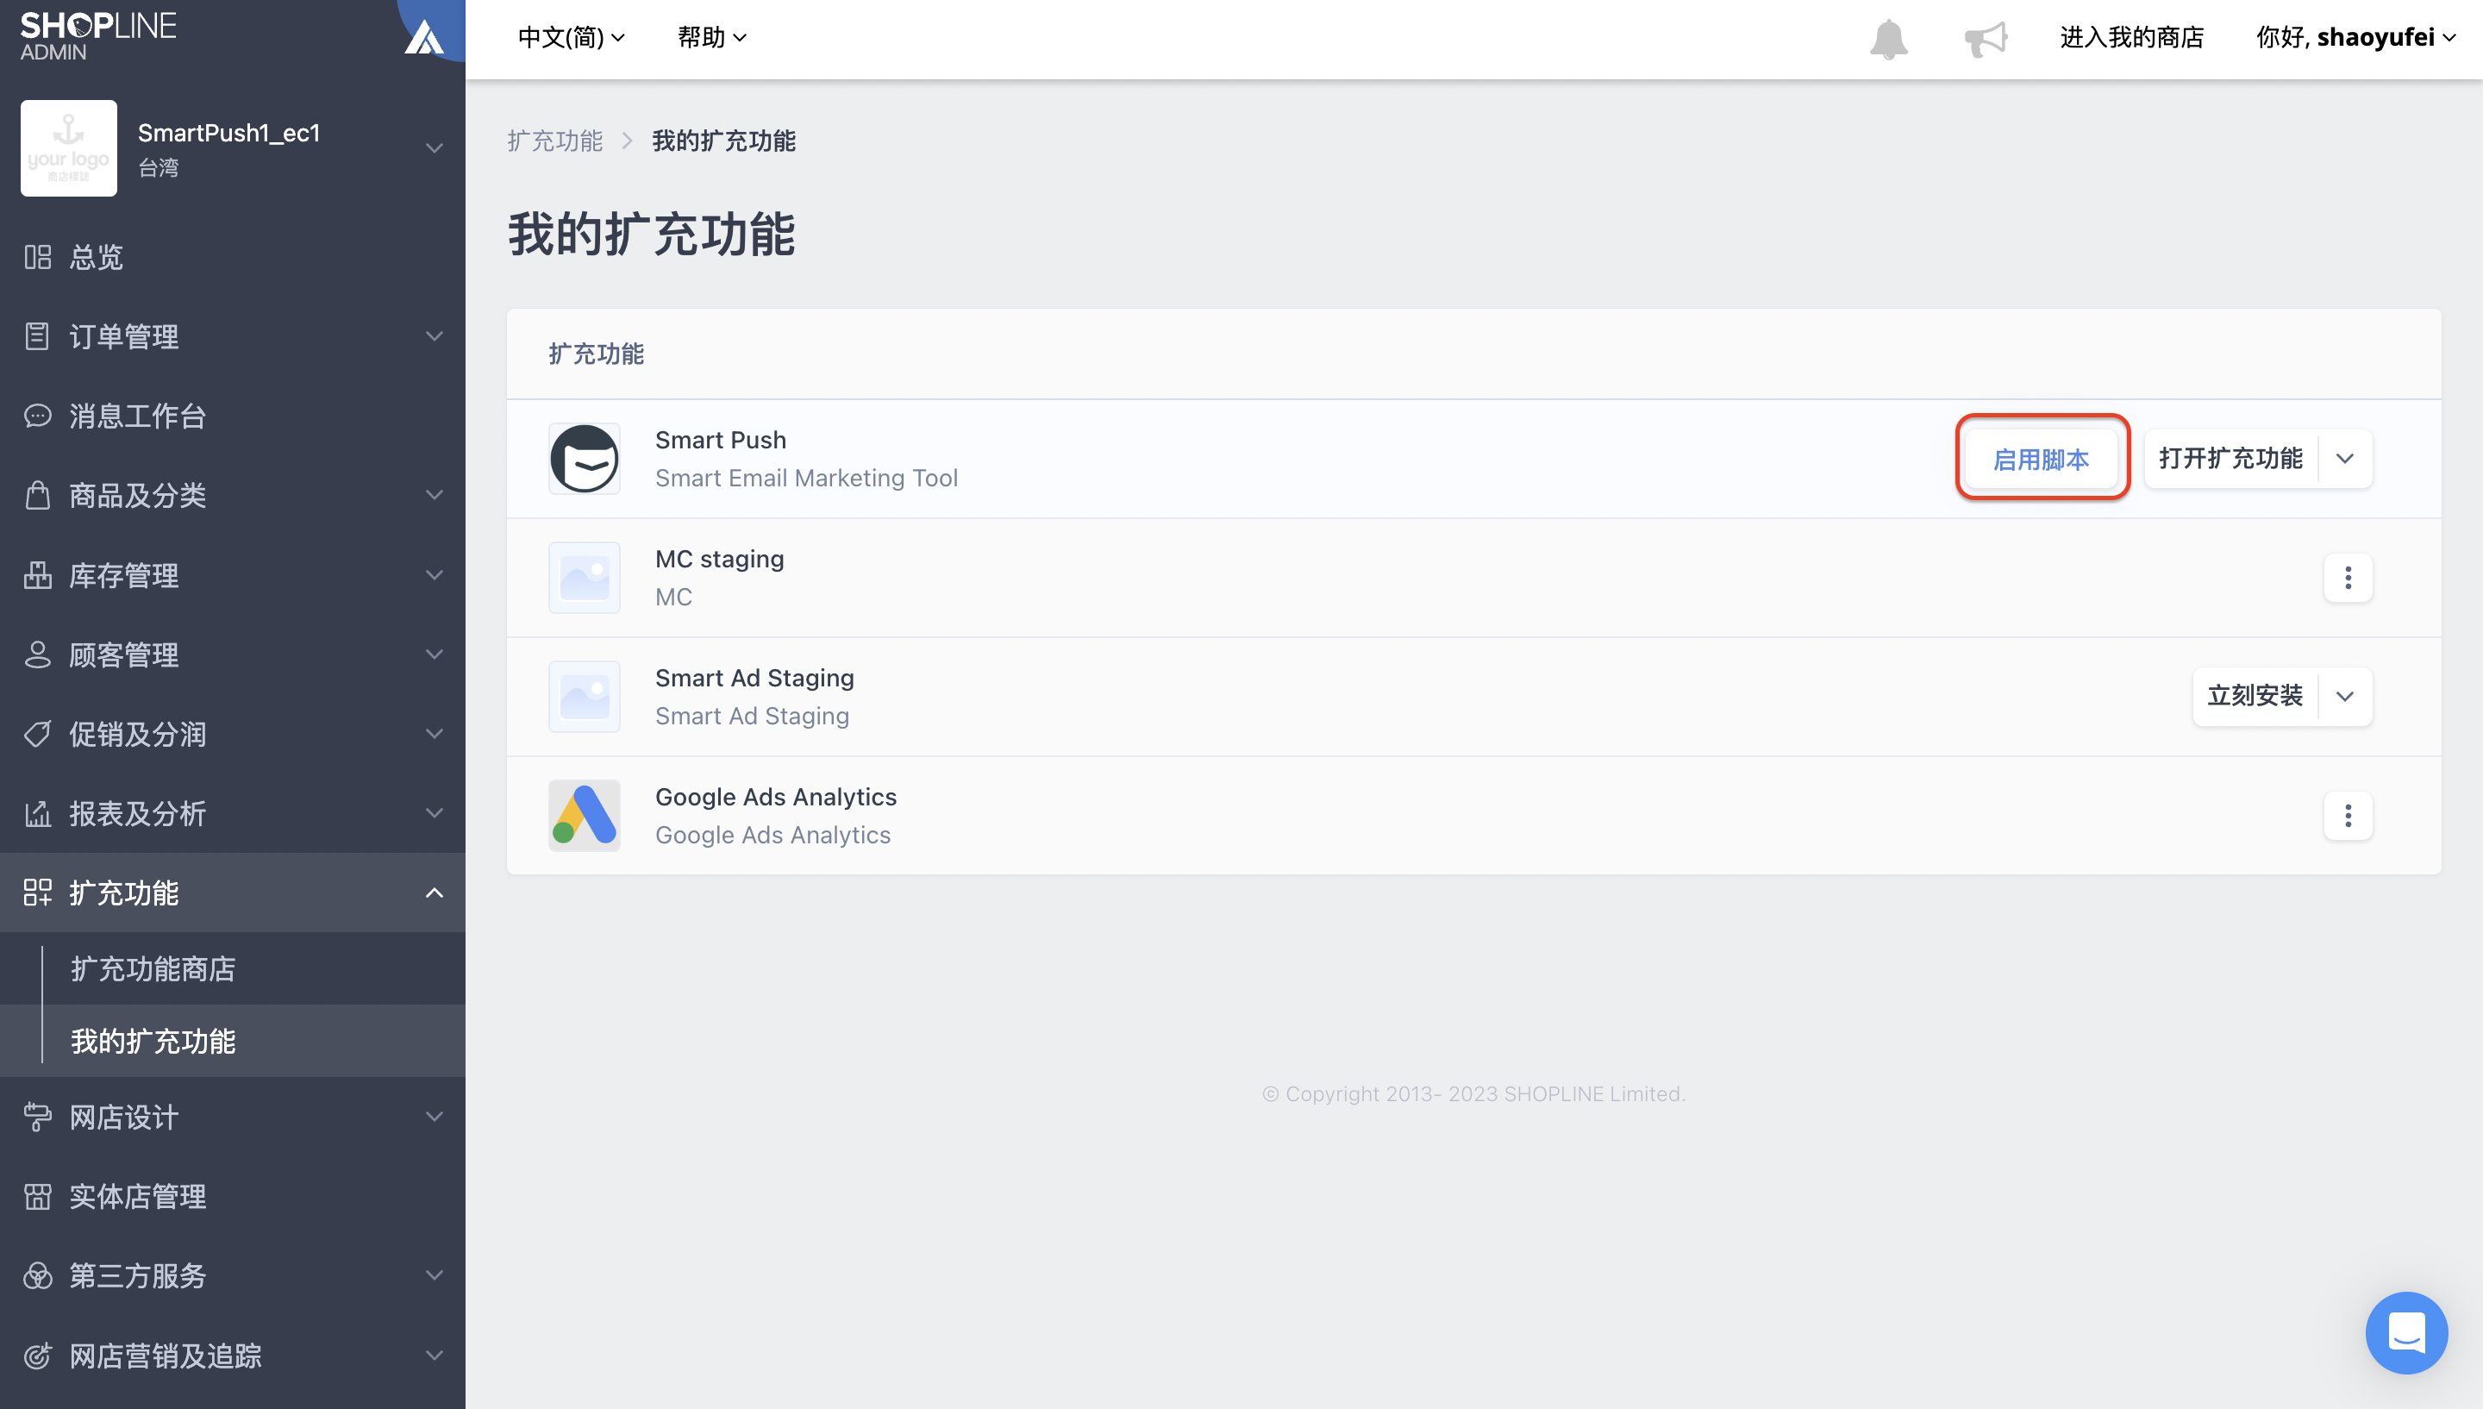Viewport: 2483px width, 1409px height.
Task: Select 总览 in the sidebar
Action: click(96, 256)
